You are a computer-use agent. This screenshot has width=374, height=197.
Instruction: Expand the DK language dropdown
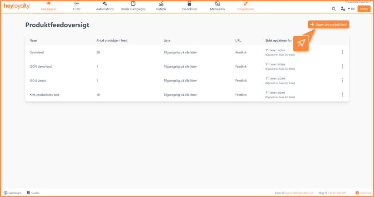coord(351,9)
